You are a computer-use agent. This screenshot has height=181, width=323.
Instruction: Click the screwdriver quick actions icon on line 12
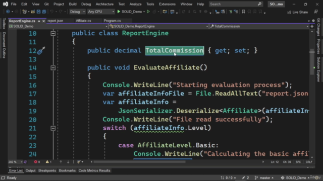(x=41, y=50)
